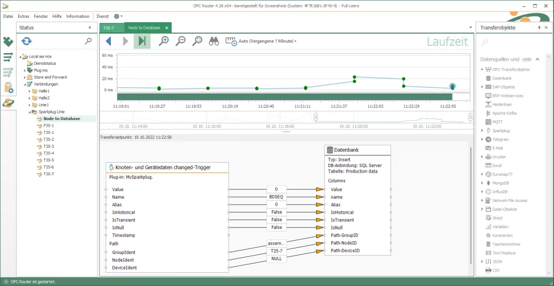The width and height of the screenshot is (554, 286).
Task: Collapse the Local service tree node
Action: (x=20, y=56)
